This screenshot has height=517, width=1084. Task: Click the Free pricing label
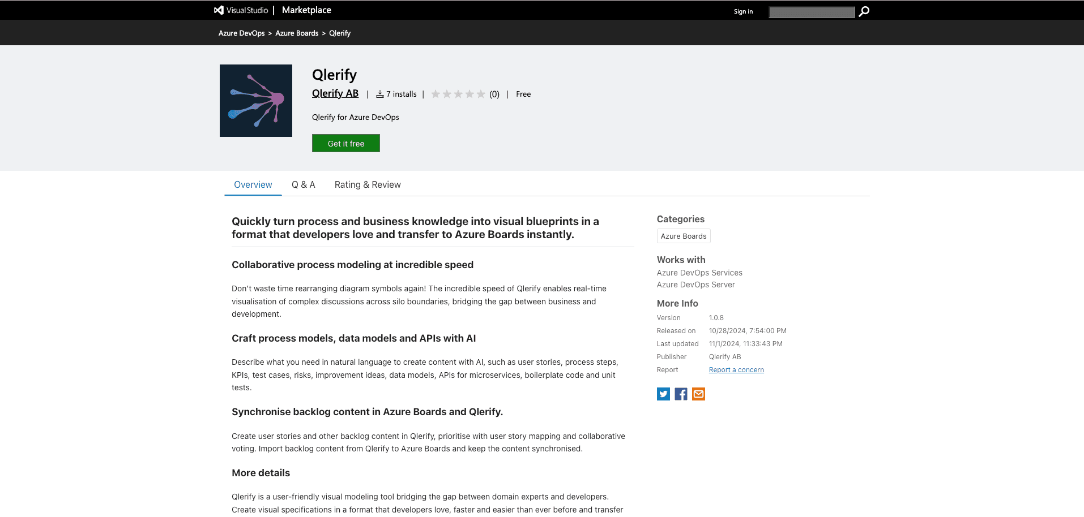click(x=523, y=94)
